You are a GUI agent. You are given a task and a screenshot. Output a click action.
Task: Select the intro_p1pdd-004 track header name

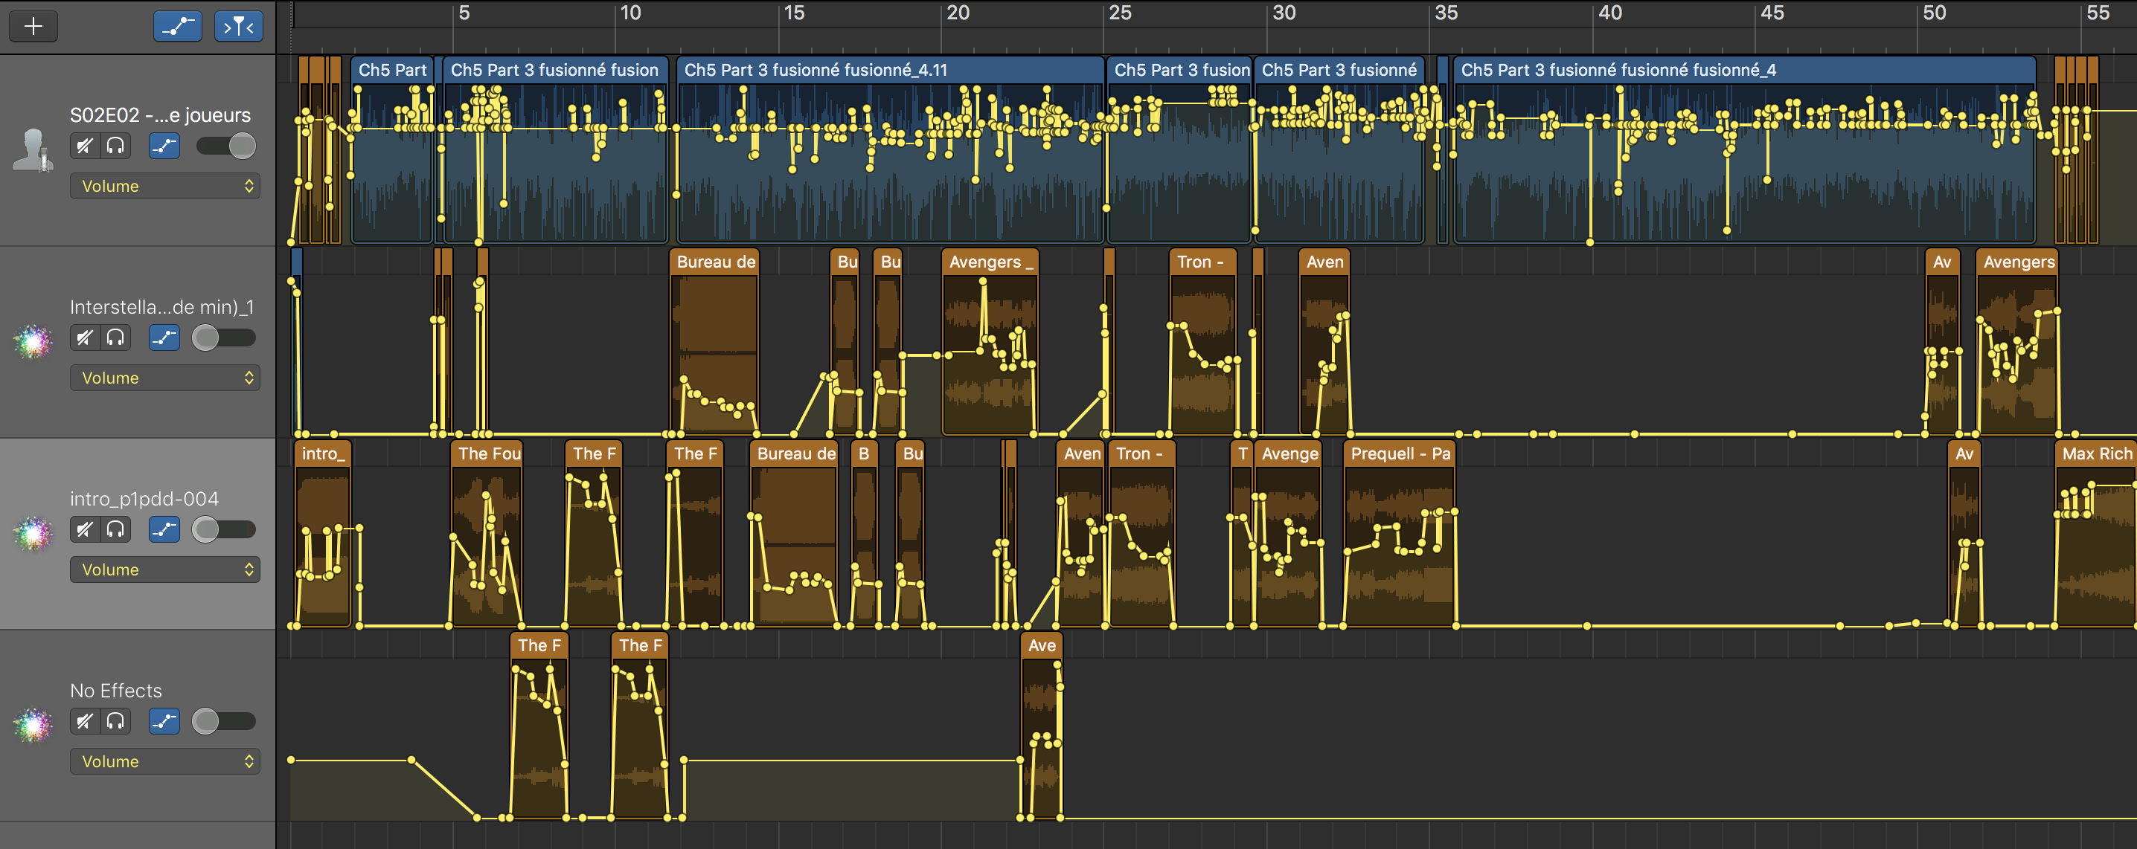tap(144, 498)
